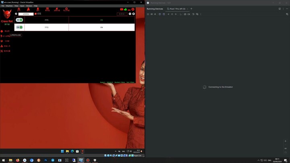The height and width of the screenshot is (163, 290).
Task: Toggle the ON switch for port 7775
Action: pyautogui.click(x=19, y=20)
